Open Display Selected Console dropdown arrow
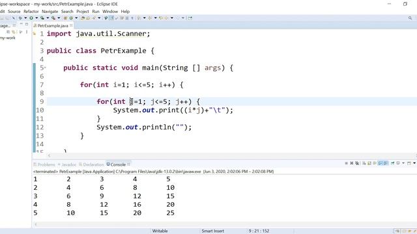The image size is (417, 234). 403,163
